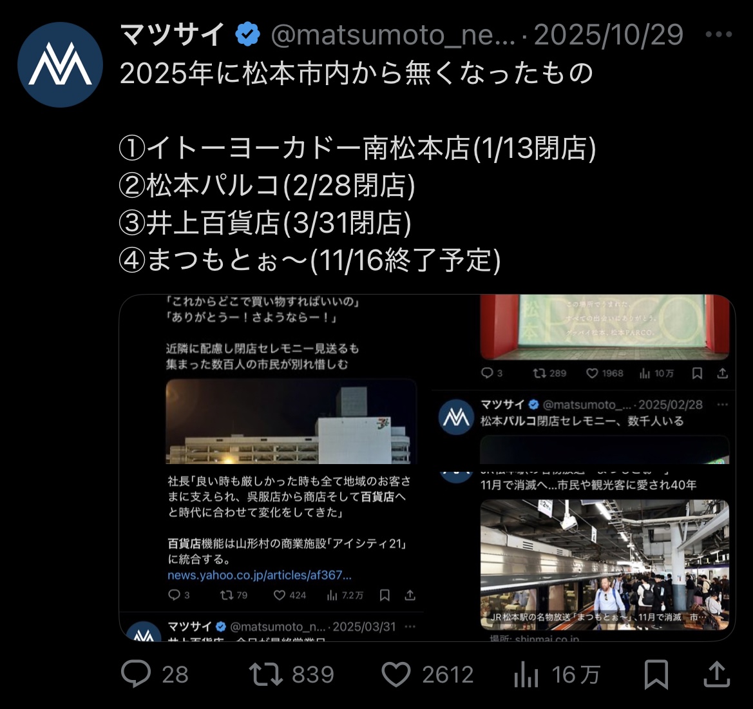The height and width of the screenshot is (709, 753).
Task: Open the reply icon with 28 comments
Action: click(137, 674)
